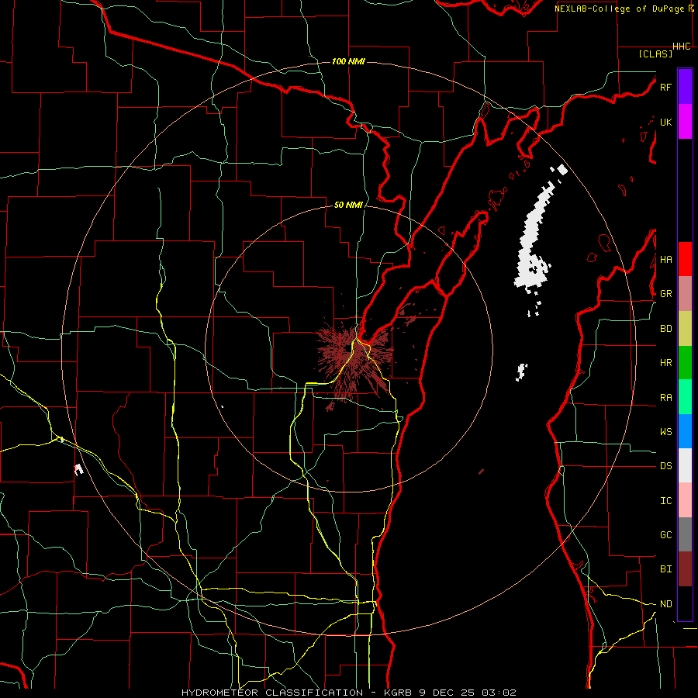Image resolution: width=698 pixels, height=698 pixels.
Task: Click the HA legend label
Action: [x=665, y=260]
